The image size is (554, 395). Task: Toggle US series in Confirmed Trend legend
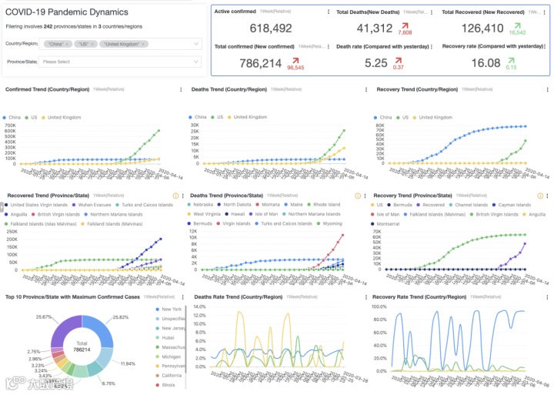(31, 117)
